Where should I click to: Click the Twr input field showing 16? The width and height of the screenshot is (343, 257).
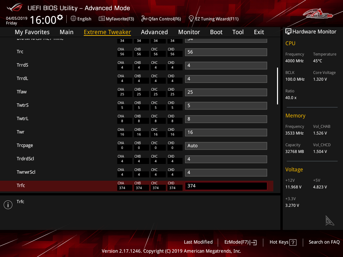click(x=226, y=133)
